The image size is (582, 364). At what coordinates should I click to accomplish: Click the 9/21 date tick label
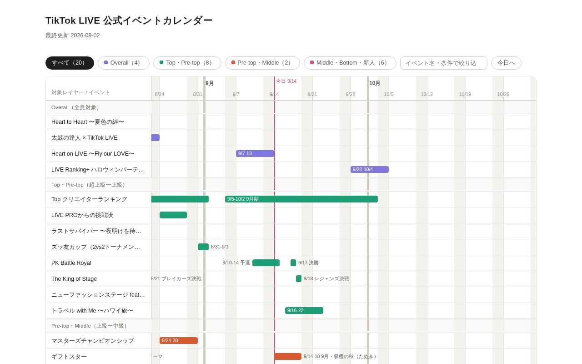pyautogui.click(x=312, y=95)
